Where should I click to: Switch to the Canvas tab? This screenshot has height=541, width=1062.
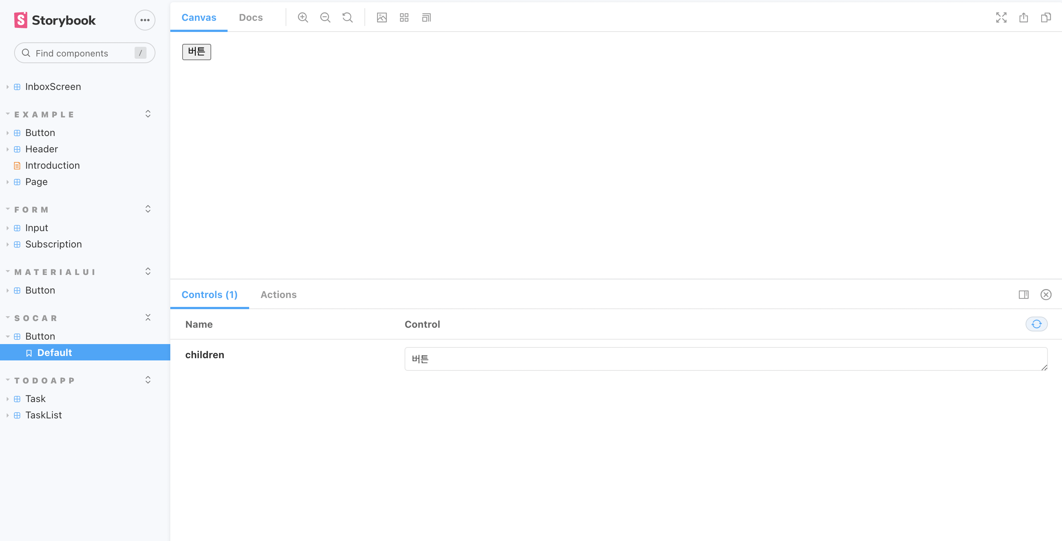pyautogui.click(x=199, y=17)
